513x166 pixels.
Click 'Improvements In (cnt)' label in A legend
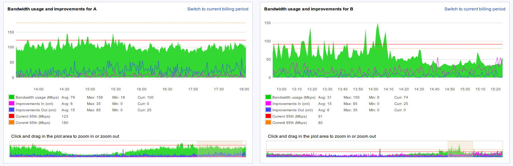(34, 104)
